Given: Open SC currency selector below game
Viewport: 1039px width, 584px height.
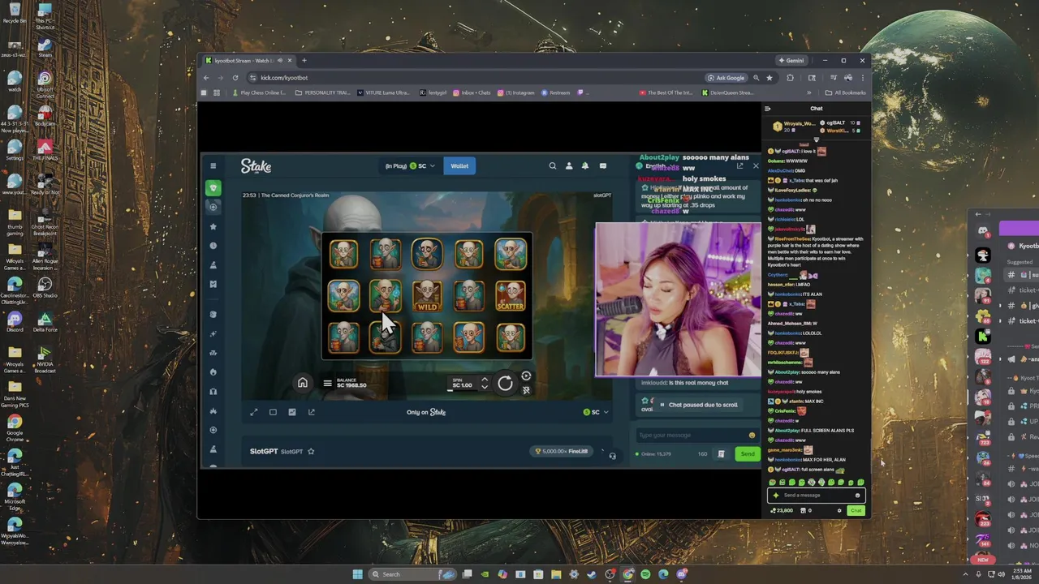Looking at the screenshot, I should coord(596,412).
